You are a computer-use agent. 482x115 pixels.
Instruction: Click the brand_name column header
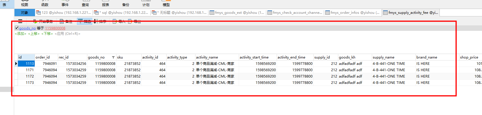[437, 57]
